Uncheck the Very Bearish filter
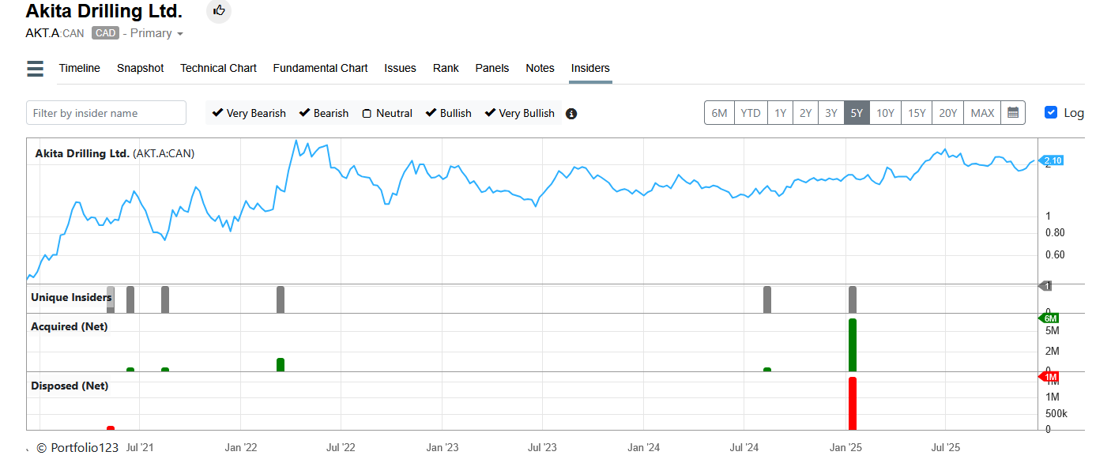Image resolution: width=1111 pixels, height=463 pixels. coord(218,113)
